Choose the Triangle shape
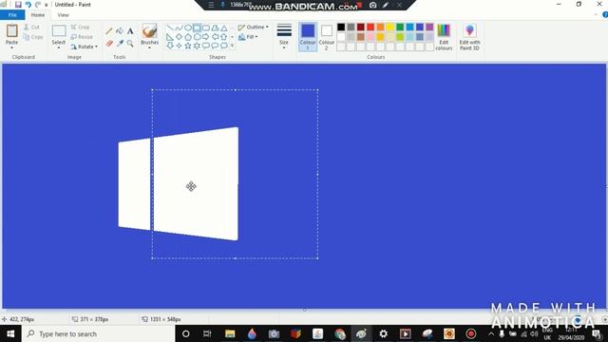The width and height of the screenshot is (608, 342). pyautogui.click(x=224, y=28)
